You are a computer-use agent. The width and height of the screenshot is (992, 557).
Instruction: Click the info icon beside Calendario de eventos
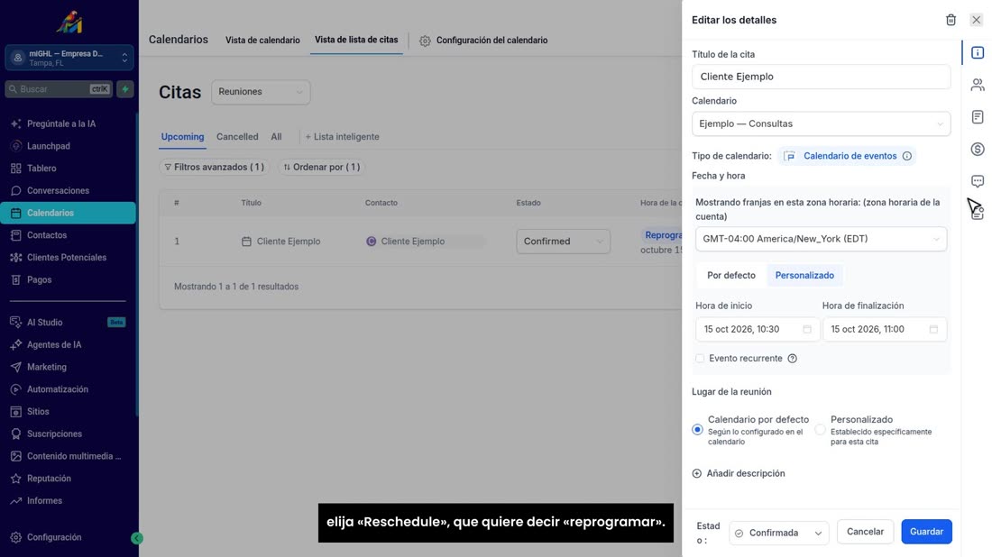pos(906,156)
